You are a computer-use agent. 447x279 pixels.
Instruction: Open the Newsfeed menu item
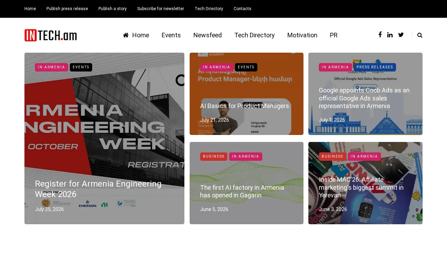click(207, 35)
